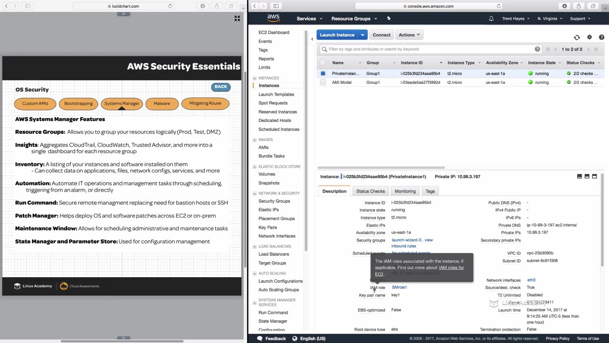Open the eth0 network interface link
Viewport: 609px width, 343px height.
pyautogui.click(x=531, y=280)
